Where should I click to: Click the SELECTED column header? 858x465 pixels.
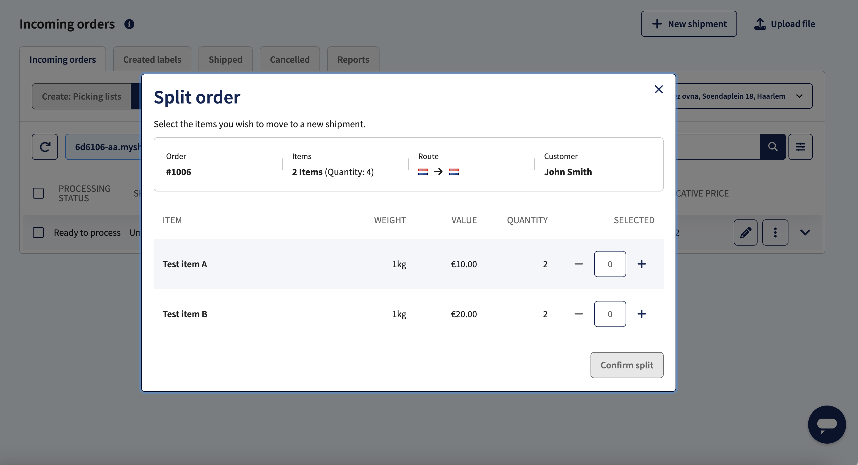[x=634, y=220]
